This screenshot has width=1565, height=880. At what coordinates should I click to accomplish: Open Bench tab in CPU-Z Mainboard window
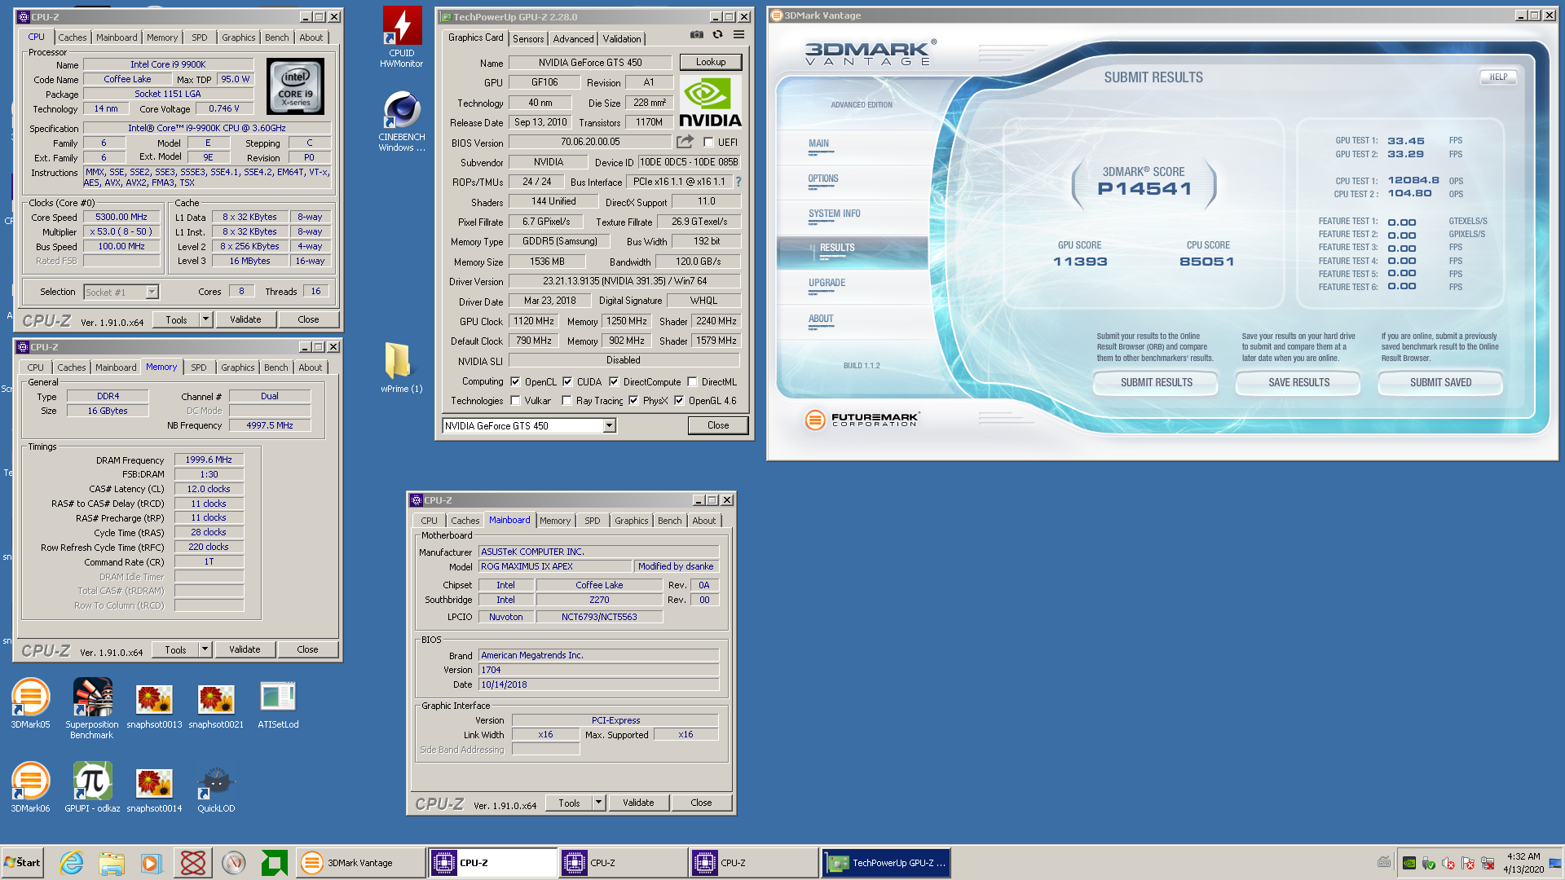[669, 521]
